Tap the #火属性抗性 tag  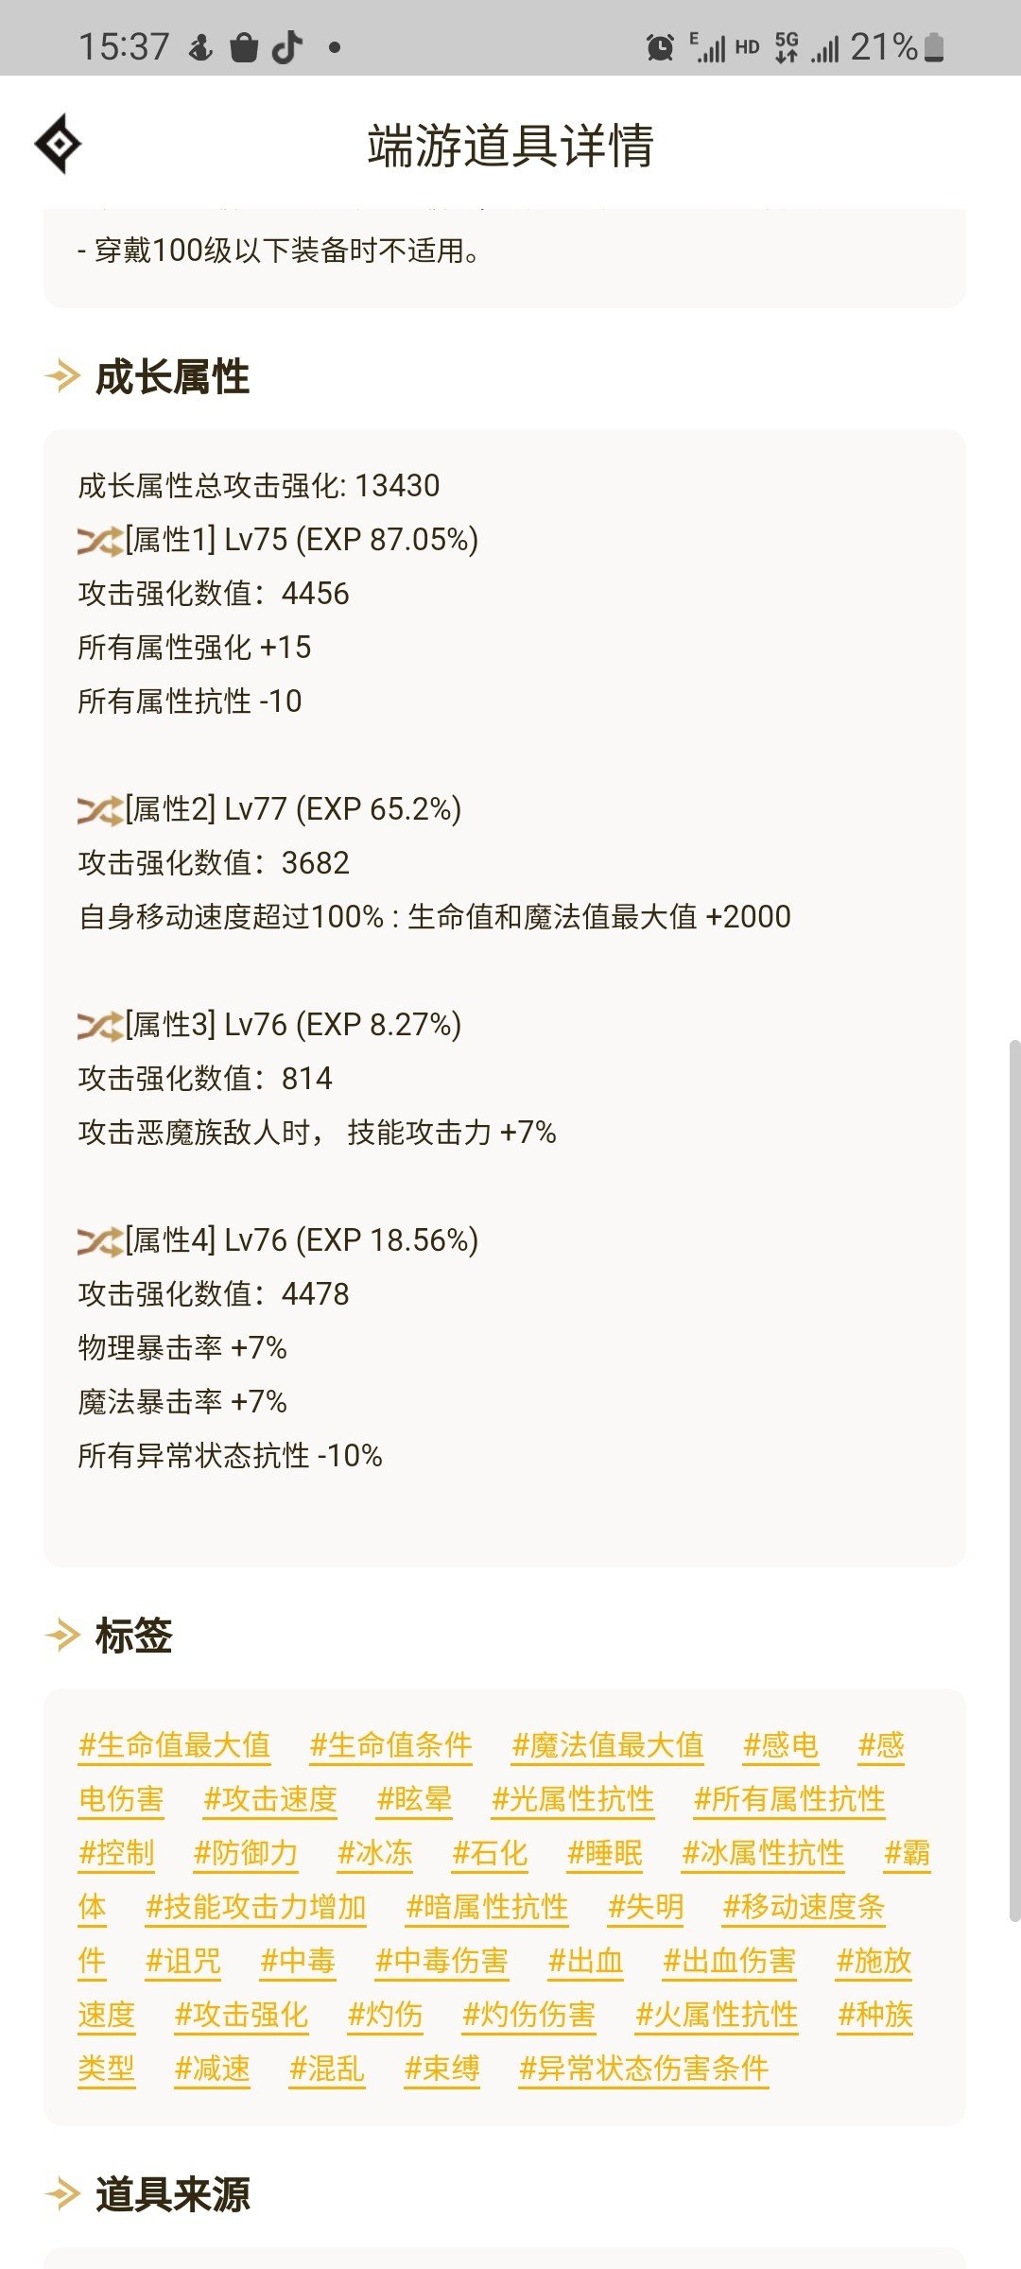coord(717,2015)
